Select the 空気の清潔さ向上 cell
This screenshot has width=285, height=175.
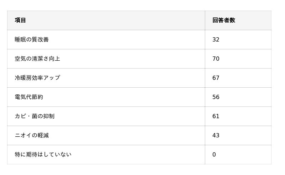click(x=106, y=59)
